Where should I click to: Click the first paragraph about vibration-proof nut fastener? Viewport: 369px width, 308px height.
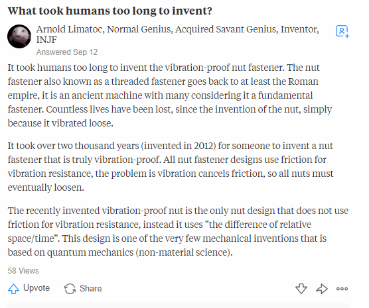[170, 95]
